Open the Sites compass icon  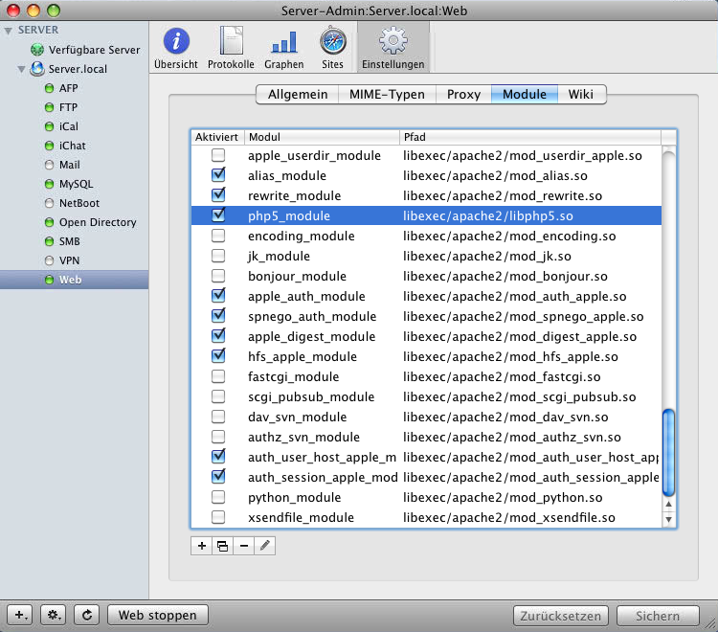332,42
